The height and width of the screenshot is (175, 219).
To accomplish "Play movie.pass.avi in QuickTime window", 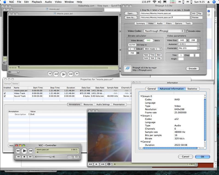I will coord(64,74).
